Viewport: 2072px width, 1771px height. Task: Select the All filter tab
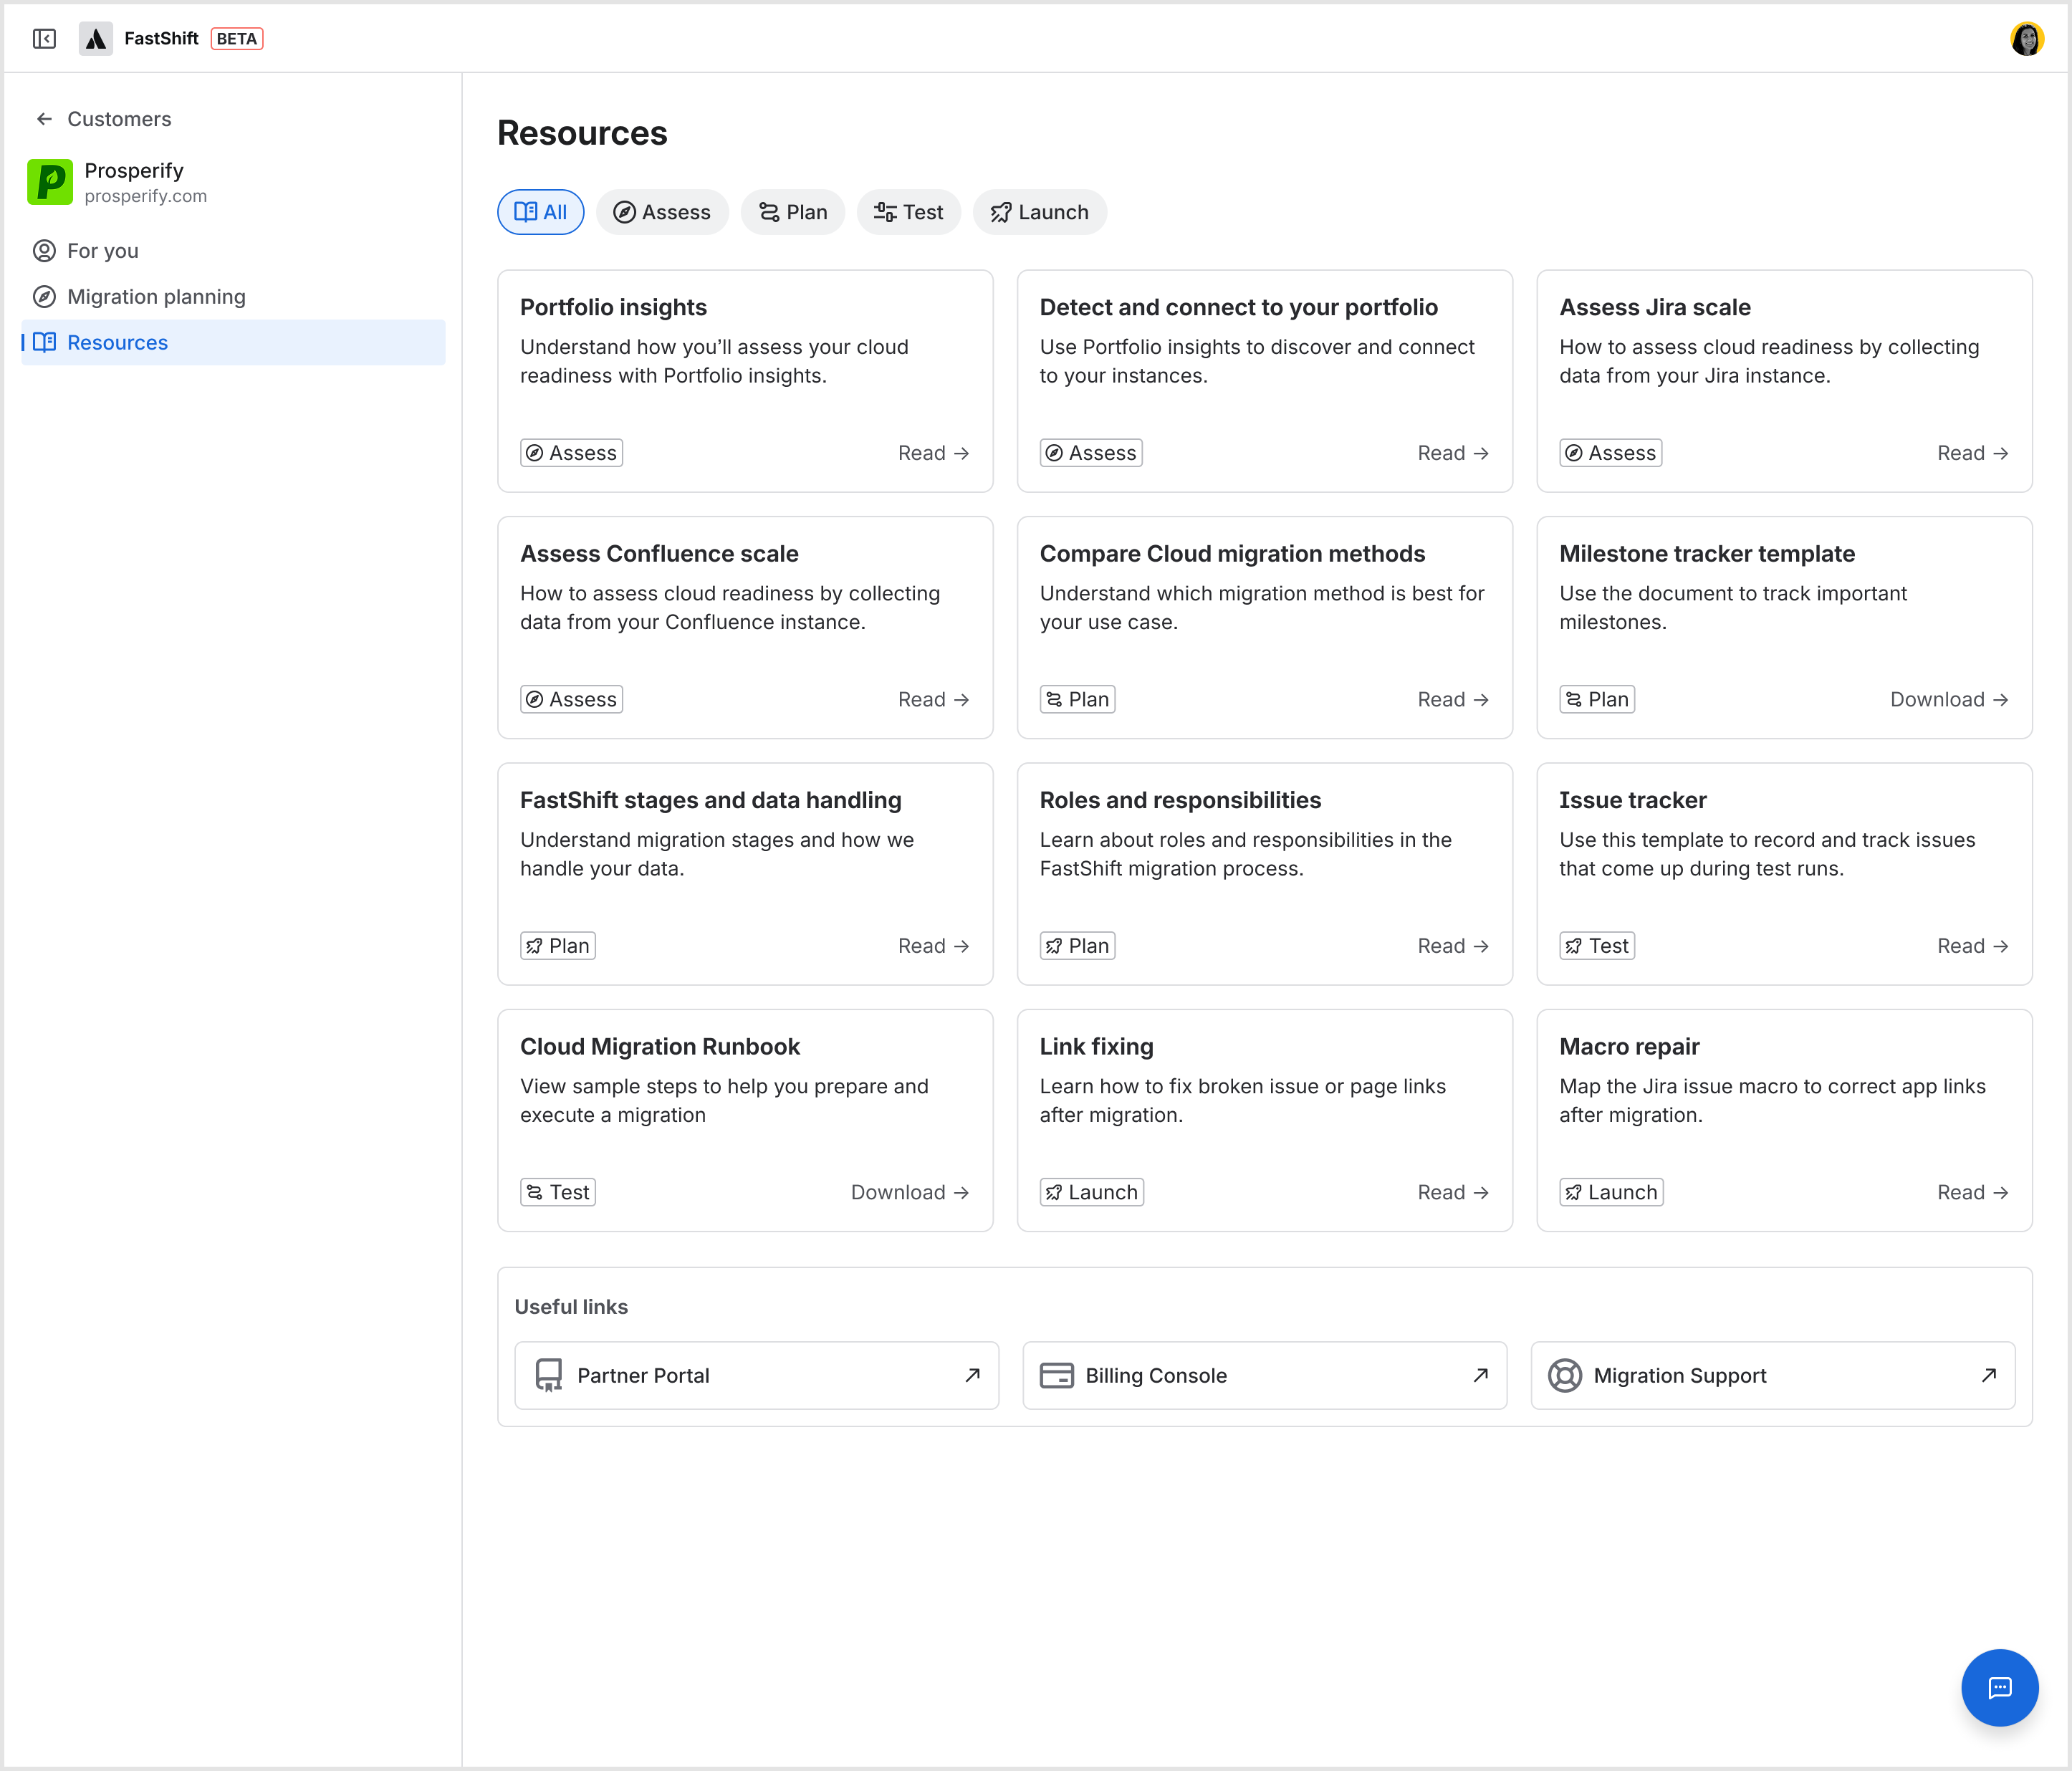[540, 211]
